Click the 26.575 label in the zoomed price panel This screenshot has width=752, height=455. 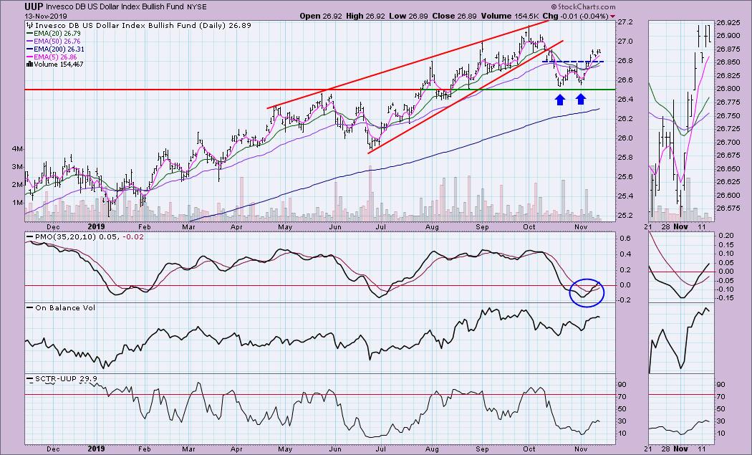pos(727,209)
